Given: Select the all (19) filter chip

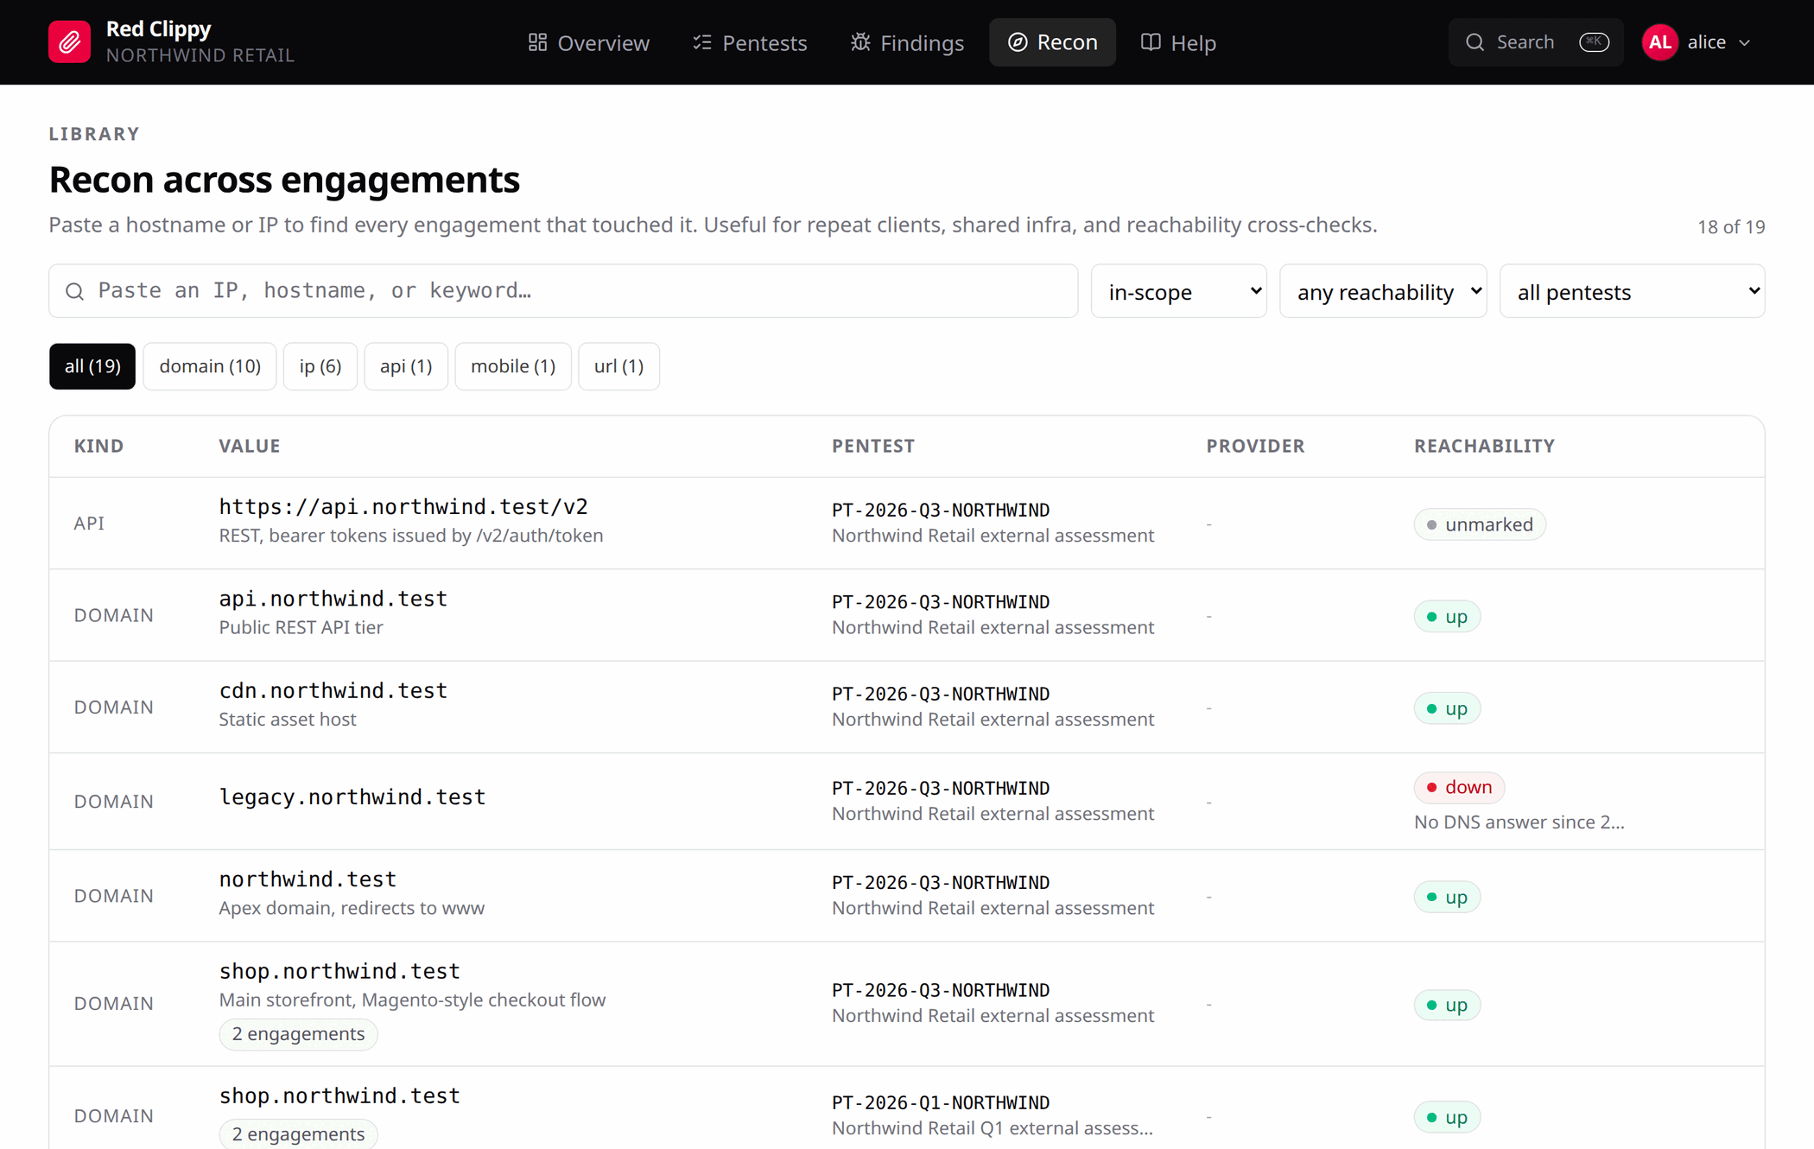Looking at the screenshot, I should pos(92,366).
